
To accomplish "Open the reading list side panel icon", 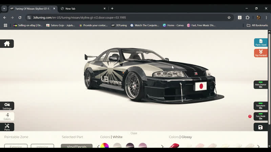I will tap(240, 18).
